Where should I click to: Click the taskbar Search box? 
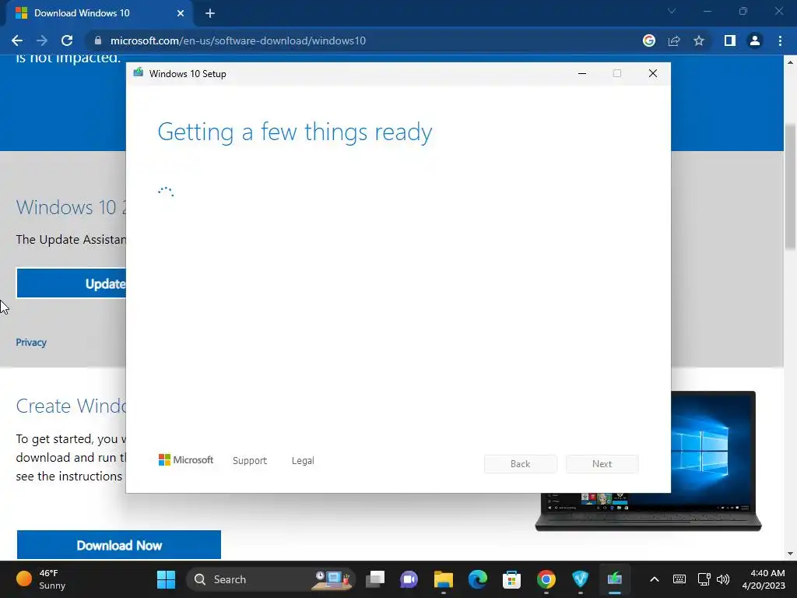coord(270,579)
